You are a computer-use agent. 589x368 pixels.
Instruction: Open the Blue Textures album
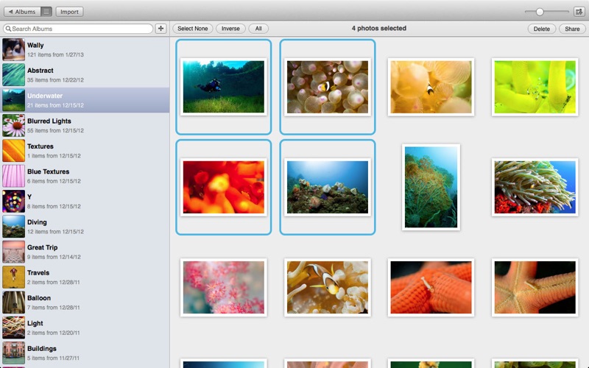tap(85, 176)
